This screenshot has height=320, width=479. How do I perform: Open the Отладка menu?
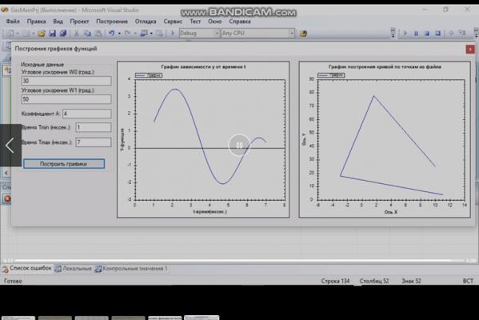click(146, 22)
